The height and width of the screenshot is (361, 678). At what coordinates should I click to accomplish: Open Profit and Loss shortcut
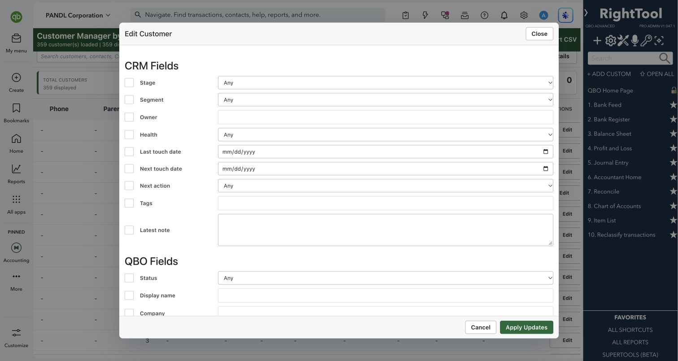(x=610, y=148)
